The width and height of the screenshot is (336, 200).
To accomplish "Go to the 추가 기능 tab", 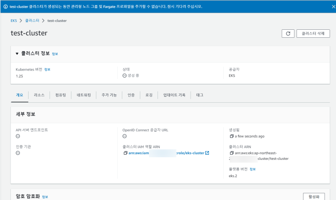I will point(109,95).
